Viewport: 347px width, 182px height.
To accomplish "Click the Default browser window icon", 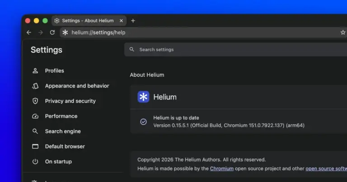I will click(x=35, y=146).
